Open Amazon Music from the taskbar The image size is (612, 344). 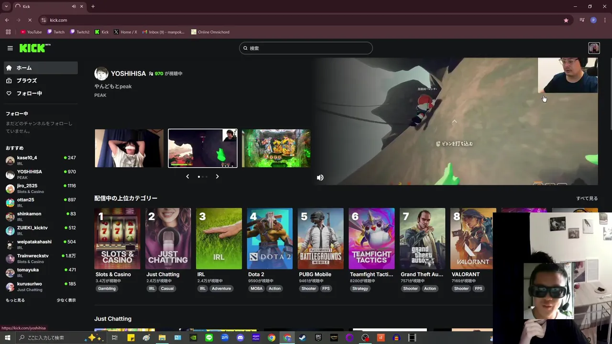click(256, 338)
